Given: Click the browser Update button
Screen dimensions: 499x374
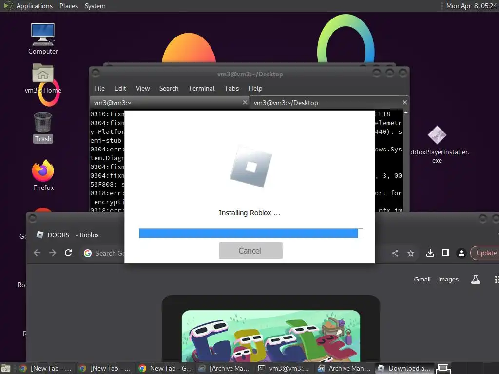Looking at the screenshot, I should click(x=485, y=253).
